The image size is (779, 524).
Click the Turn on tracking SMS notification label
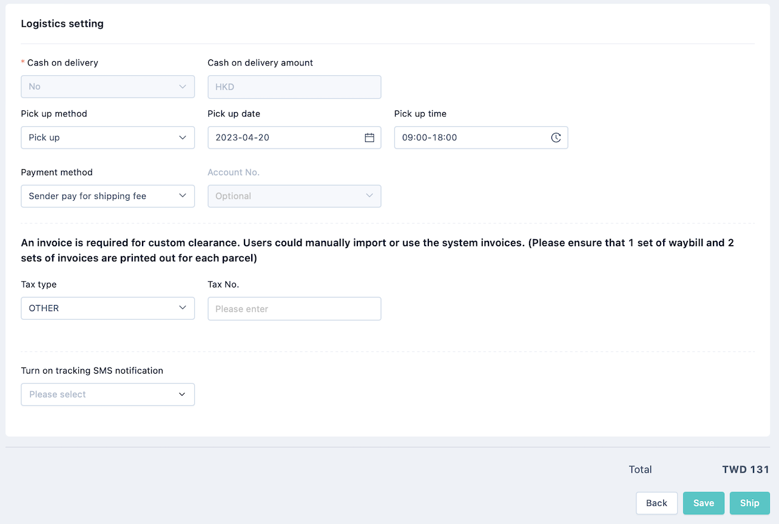[x=92, y=371]
